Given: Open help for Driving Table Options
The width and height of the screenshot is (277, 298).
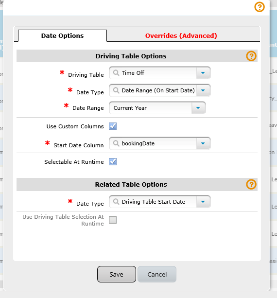Looking at the screenshot, I should (251, 56).
